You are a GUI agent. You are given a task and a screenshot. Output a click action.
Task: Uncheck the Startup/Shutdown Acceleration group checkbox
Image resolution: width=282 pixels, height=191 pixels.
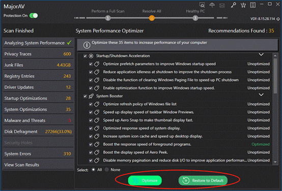(x=85, y=56)
